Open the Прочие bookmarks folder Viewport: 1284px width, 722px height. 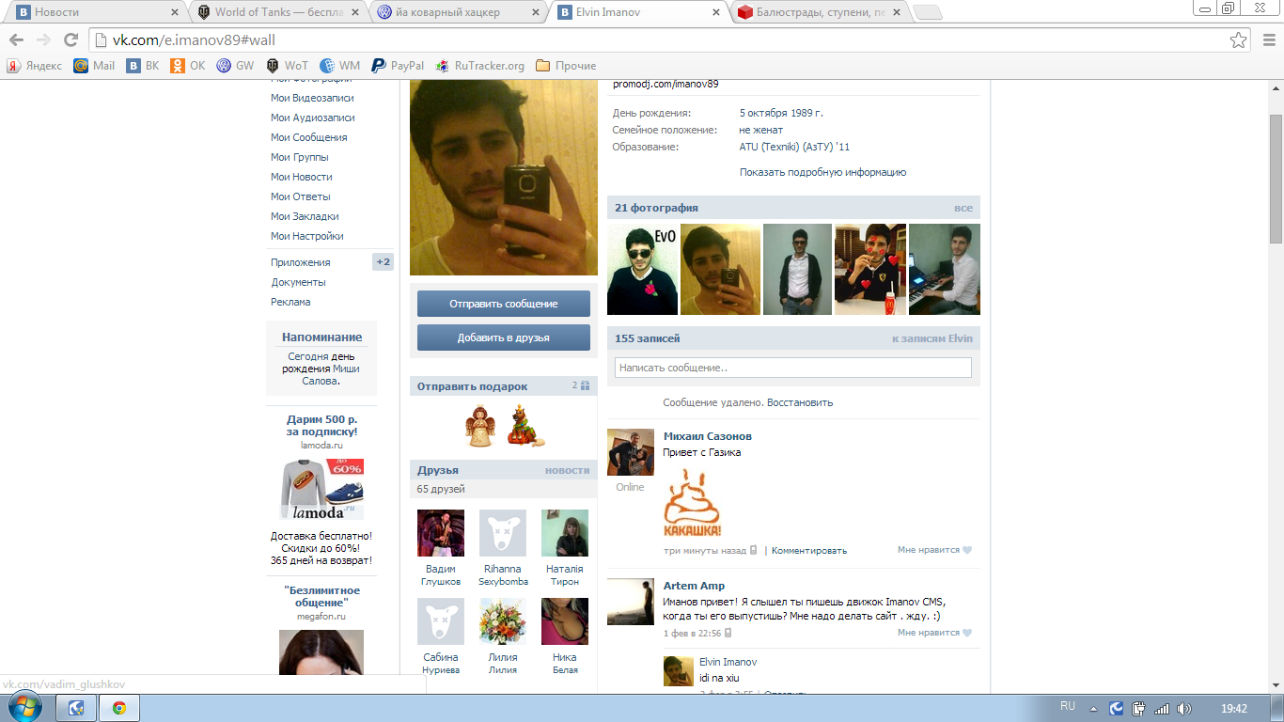coord(566,66)
